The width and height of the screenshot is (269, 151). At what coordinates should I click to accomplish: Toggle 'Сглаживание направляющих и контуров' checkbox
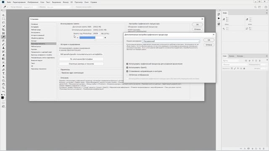click(127, 71)
